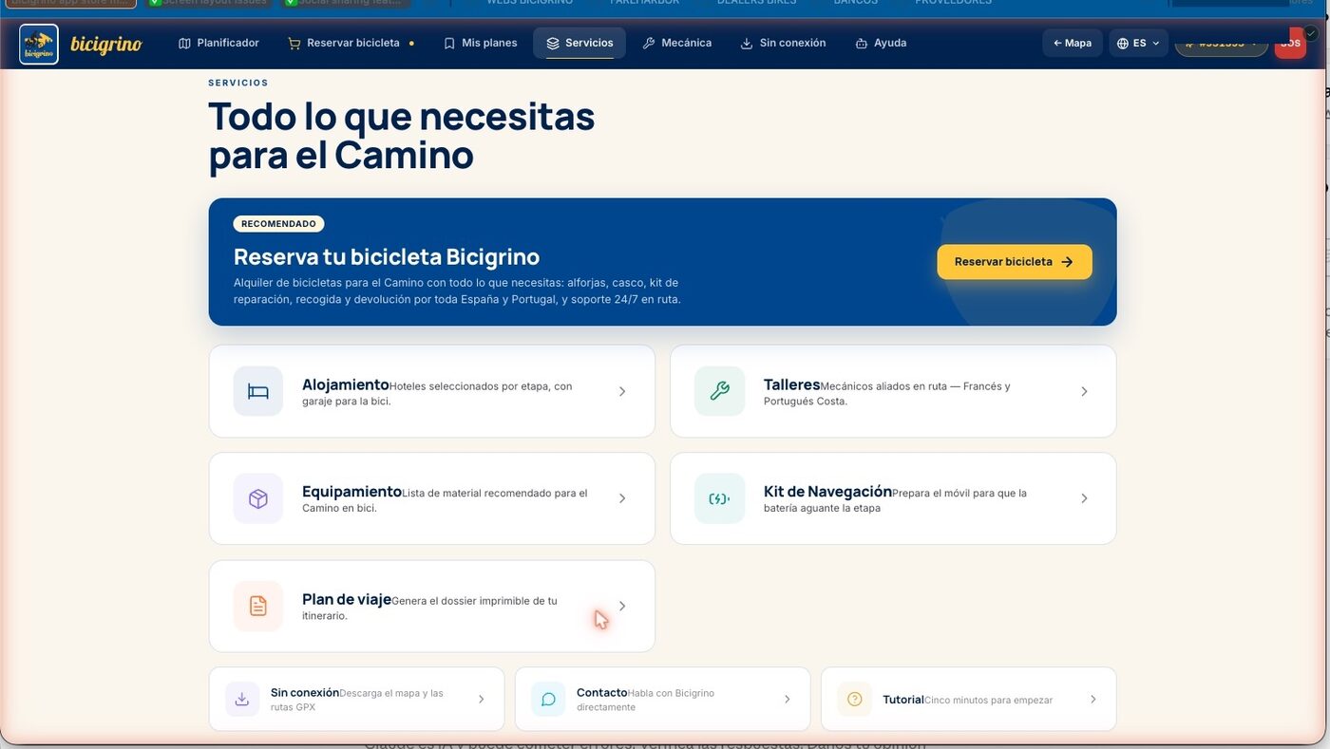Click the Tutorial card chevron
Image resolution: width=1330 pixels, height=749 pixels.
pos(1092,699)
